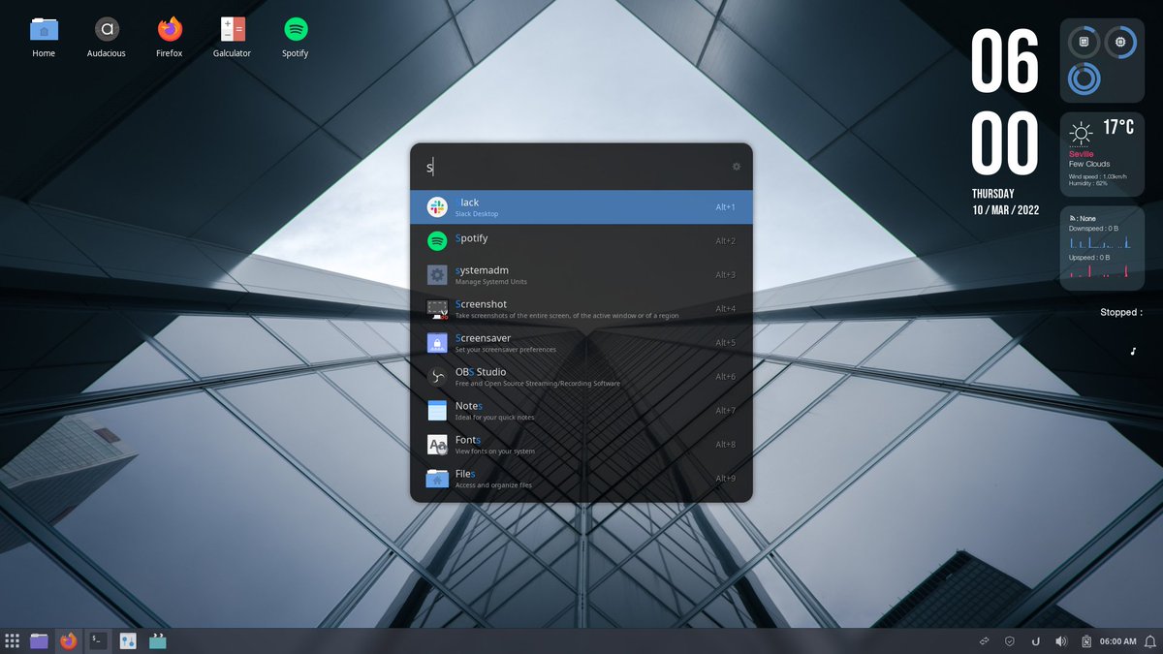
Task: Open the volume control tray icon
Action: 1061,640
